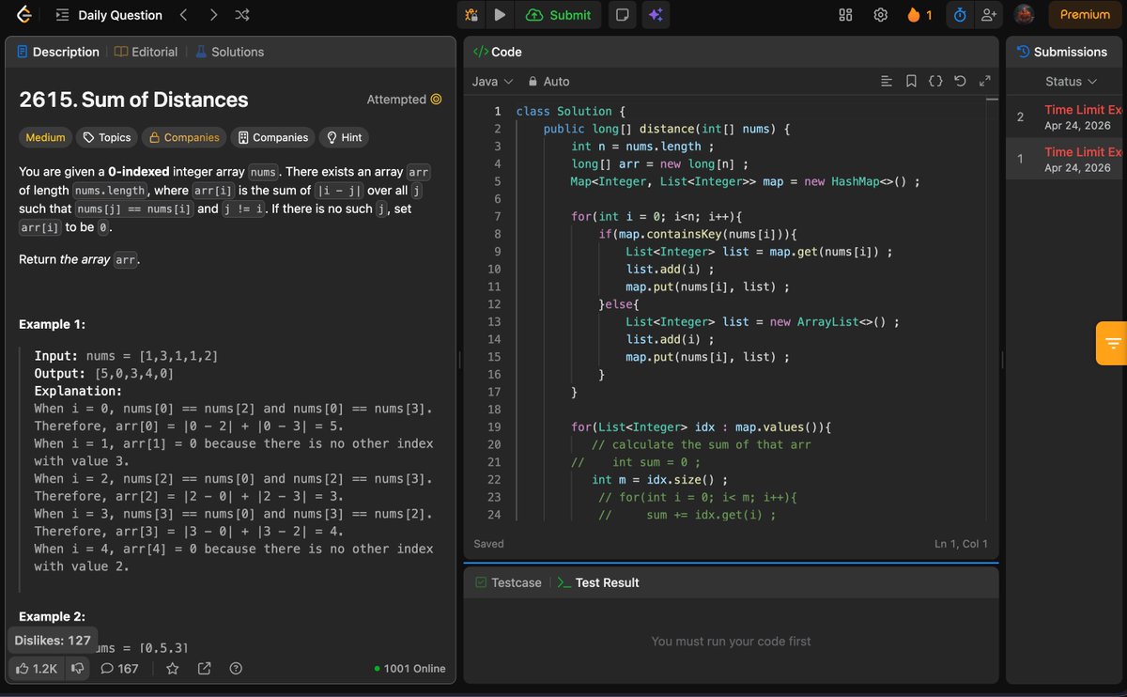Select the Code panel tab

pos(497,52)
